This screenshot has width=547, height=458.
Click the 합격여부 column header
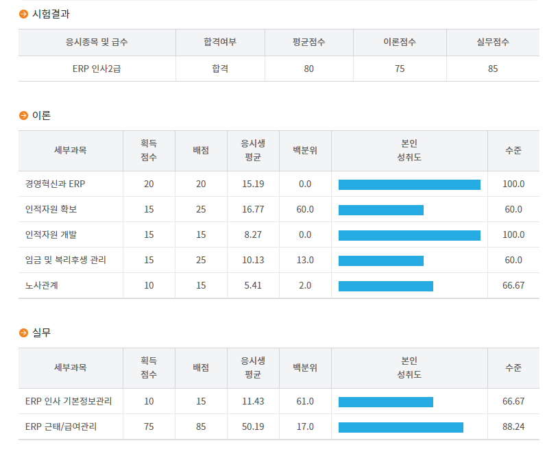220,43
